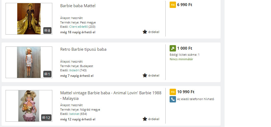271x127 pixels.
Task: Click the blue phone icon
Action: [173, 99]
